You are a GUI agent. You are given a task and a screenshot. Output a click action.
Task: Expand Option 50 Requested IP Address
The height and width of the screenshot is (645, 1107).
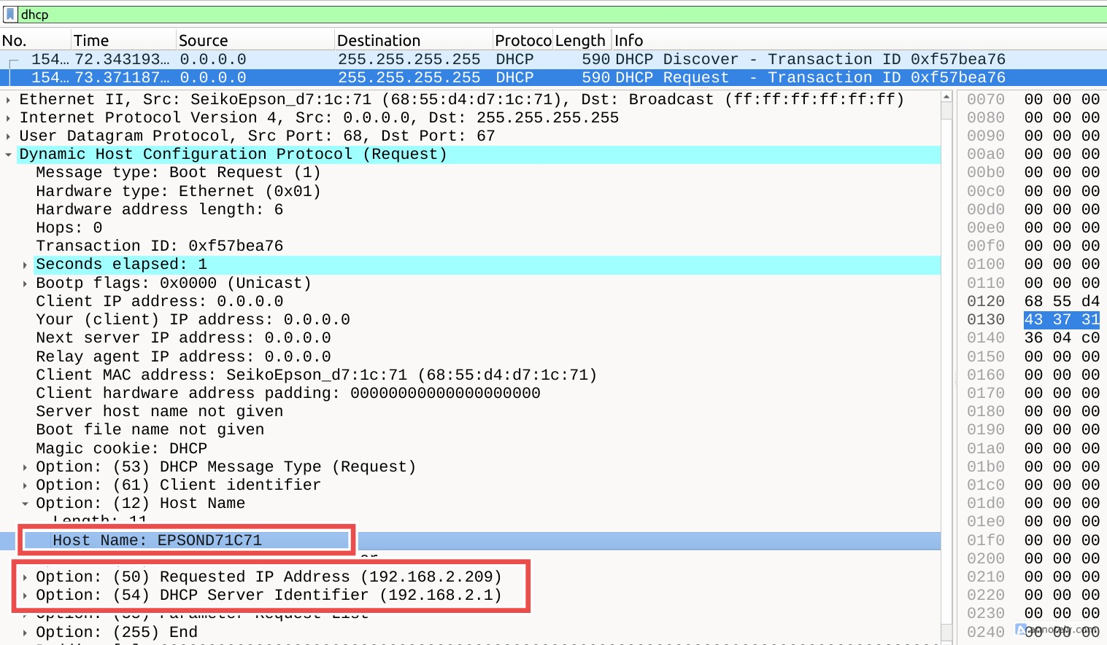[x=25, y=576]
